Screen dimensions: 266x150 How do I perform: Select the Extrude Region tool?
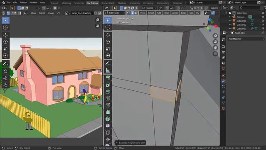pyautogui.click(x=108, y=78)
